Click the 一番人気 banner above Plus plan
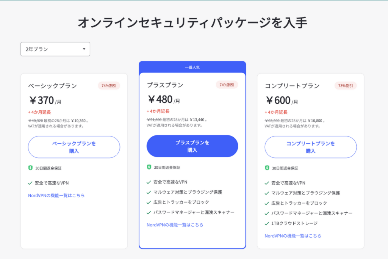The image size is (388, 259). (192, 67)
